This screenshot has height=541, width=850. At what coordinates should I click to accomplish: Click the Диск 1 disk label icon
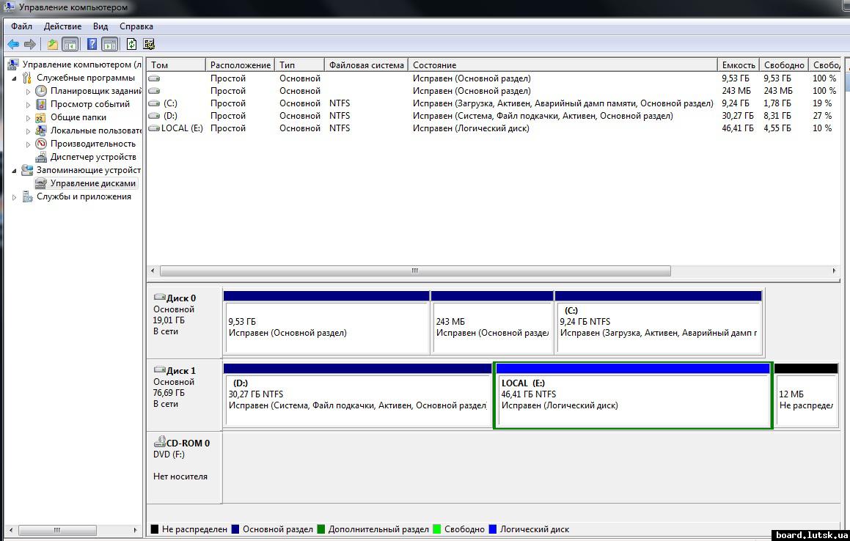159,371
